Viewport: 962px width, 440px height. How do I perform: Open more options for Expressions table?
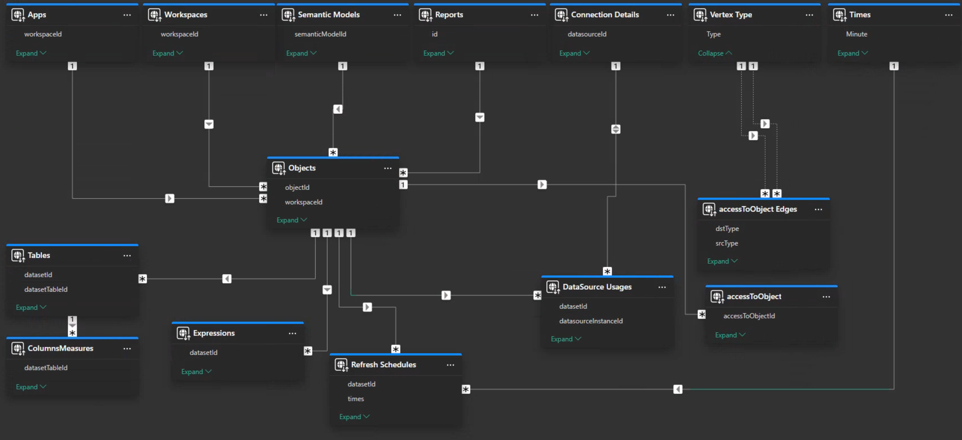click(x=292, y=333)
